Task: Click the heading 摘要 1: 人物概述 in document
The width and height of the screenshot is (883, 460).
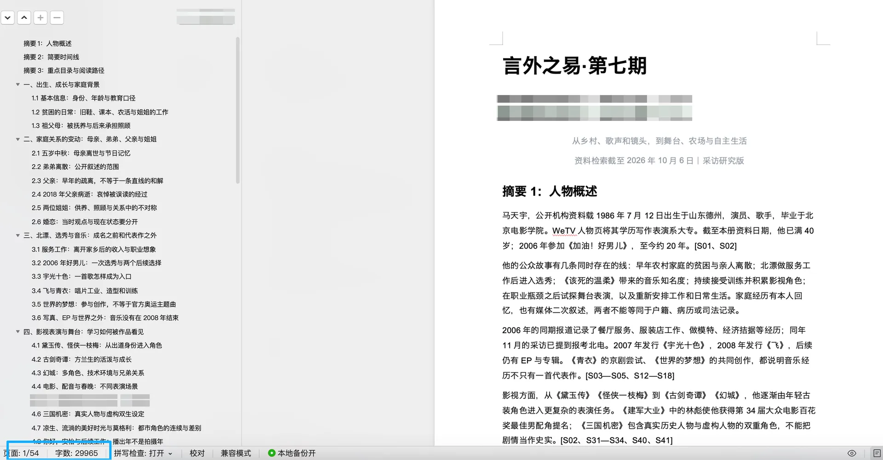Action: 550,191
